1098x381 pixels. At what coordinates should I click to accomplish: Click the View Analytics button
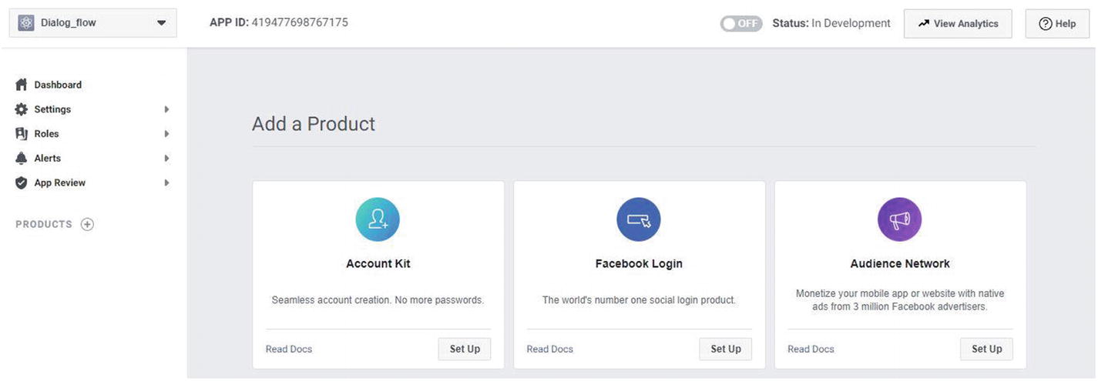[x=958, y=23]
